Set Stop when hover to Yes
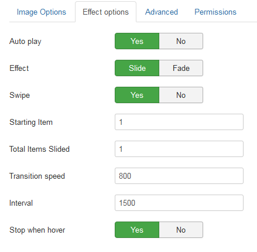The width and height of the screenshot is (257, 252). 137,230
